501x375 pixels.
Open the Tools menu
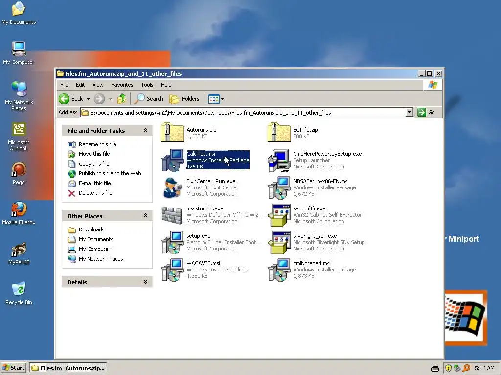[147, 85]
